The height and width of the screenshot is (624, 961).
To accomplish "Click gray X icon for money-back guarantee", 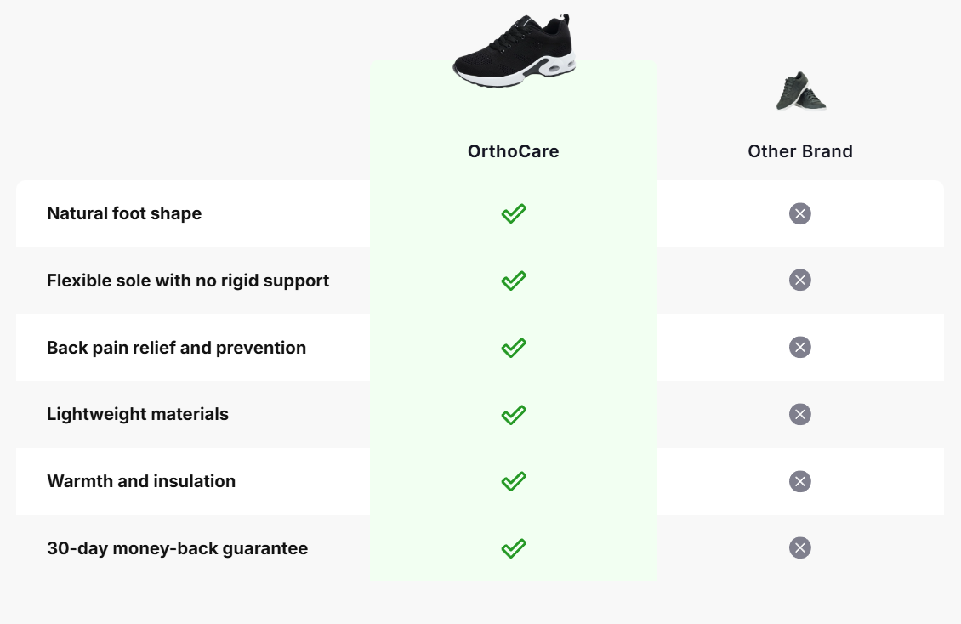I will (x=800, y=547).
